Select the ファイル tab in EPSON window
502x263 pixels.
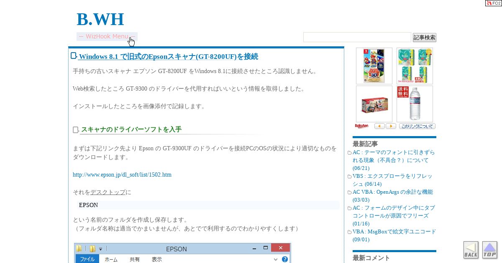point(87,259)
